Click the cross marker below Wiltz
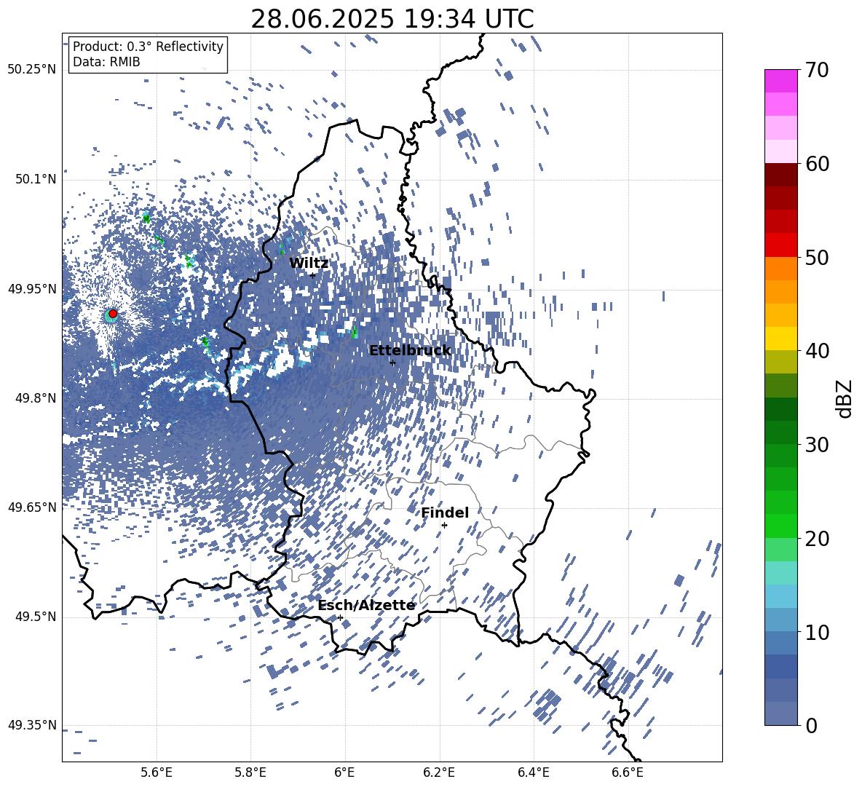 pyautogui.click(x=313, y=275)
